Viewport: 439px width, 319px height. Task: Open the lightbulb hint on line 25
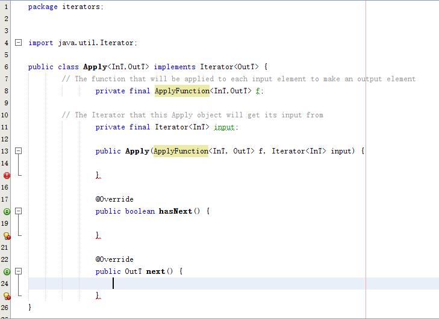[7, 296]
